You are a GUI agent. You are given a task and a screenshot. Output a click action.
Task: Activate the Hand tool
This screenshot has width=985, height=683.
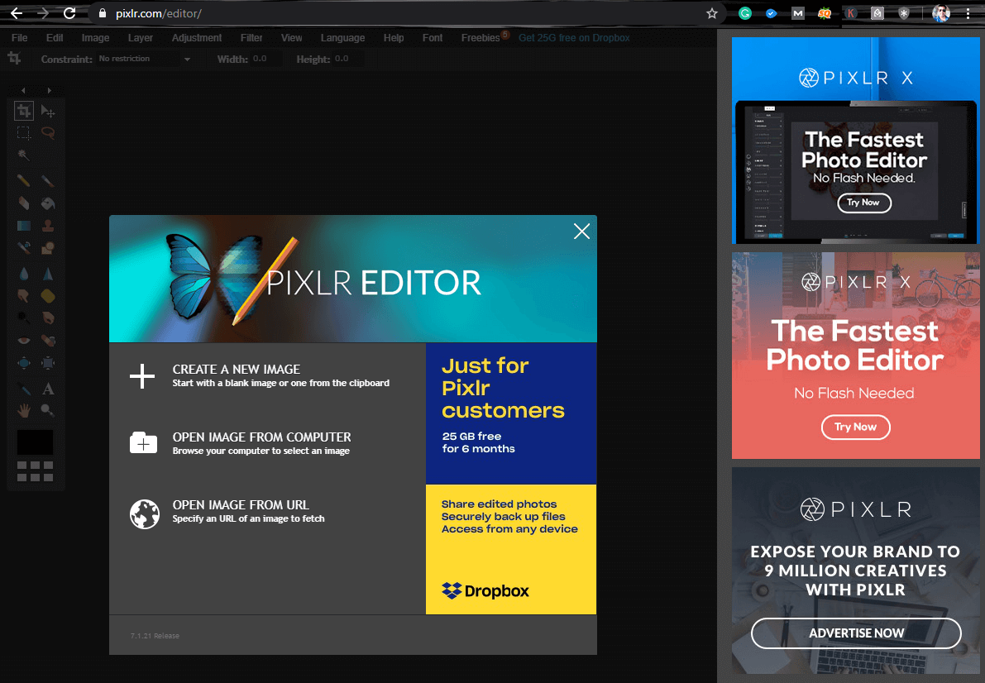pos(23,410)
